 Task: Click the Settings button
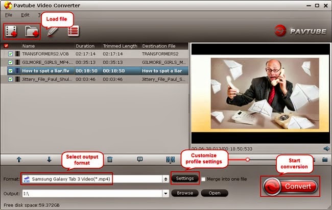(x=185, y=178)
